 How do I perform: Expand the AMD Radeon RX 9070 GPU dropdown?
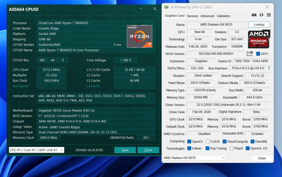point(194,158)
